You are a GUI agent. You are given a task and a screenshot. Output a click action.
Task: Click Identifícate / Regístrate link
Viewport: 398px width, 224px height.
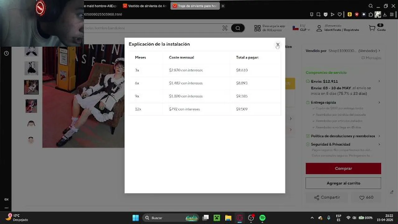click(342, 30)
